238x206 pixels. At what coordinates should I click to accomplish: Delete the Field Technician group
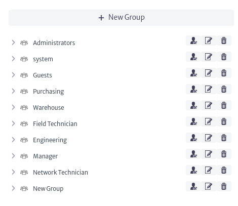pyautogui.click(x=224, y=121)
